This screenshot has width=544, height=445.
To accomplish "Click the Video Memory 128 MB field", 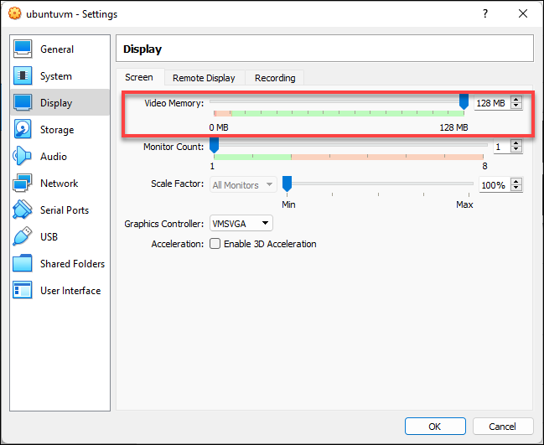I will click(490, 103).
